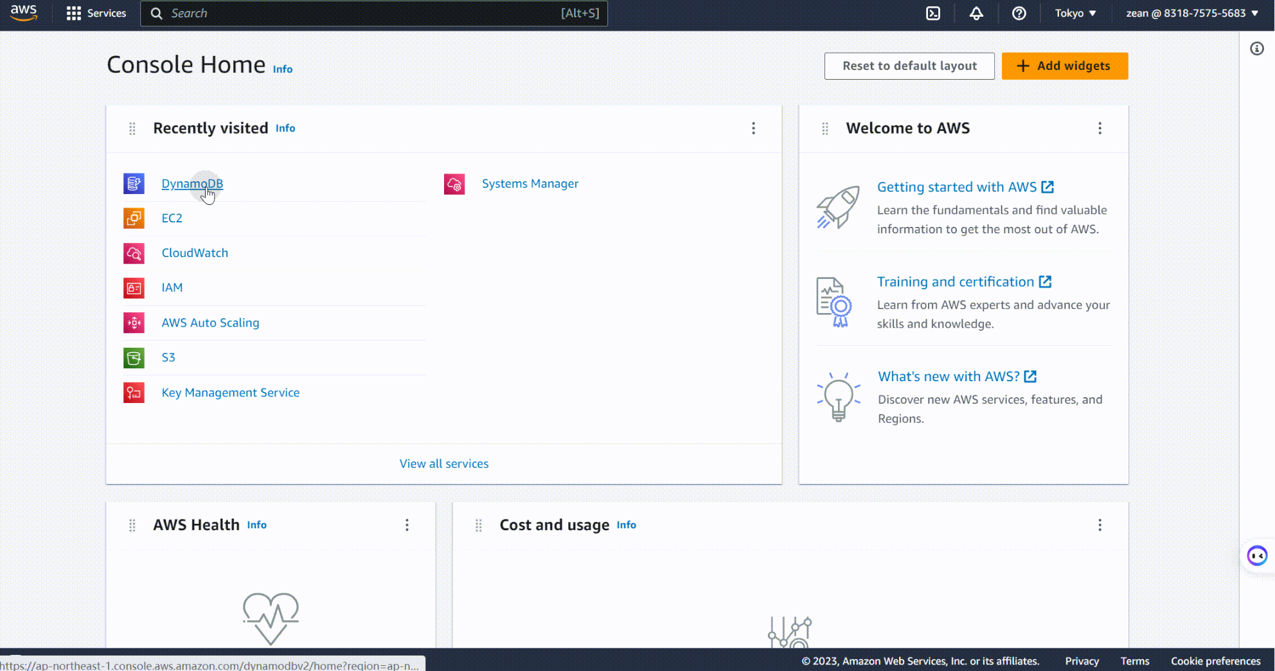
Task: Open the IAM link
Action: coord(172,288)
